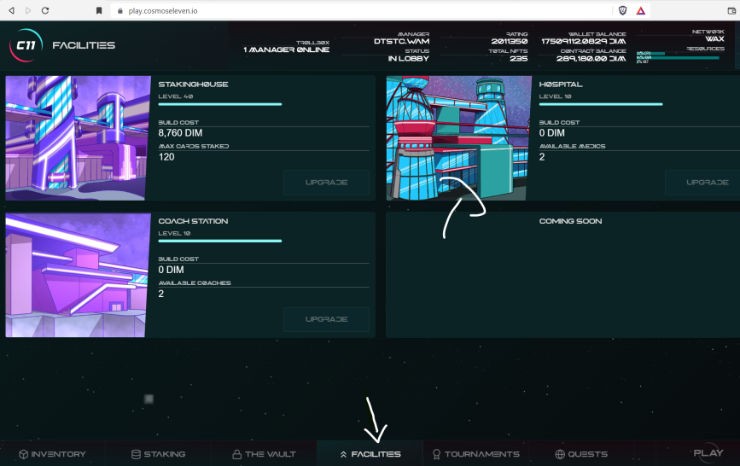Click the Trollbox 1 Manager Online link

click(x=287, y=46)
